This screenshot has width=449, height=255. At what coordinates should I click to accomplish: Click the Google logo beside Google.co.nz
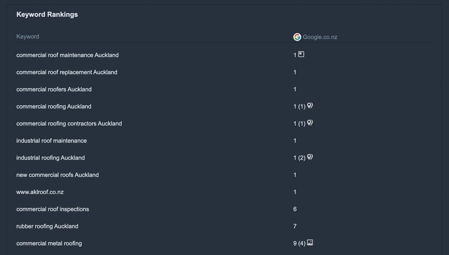(x=297, y=37)
